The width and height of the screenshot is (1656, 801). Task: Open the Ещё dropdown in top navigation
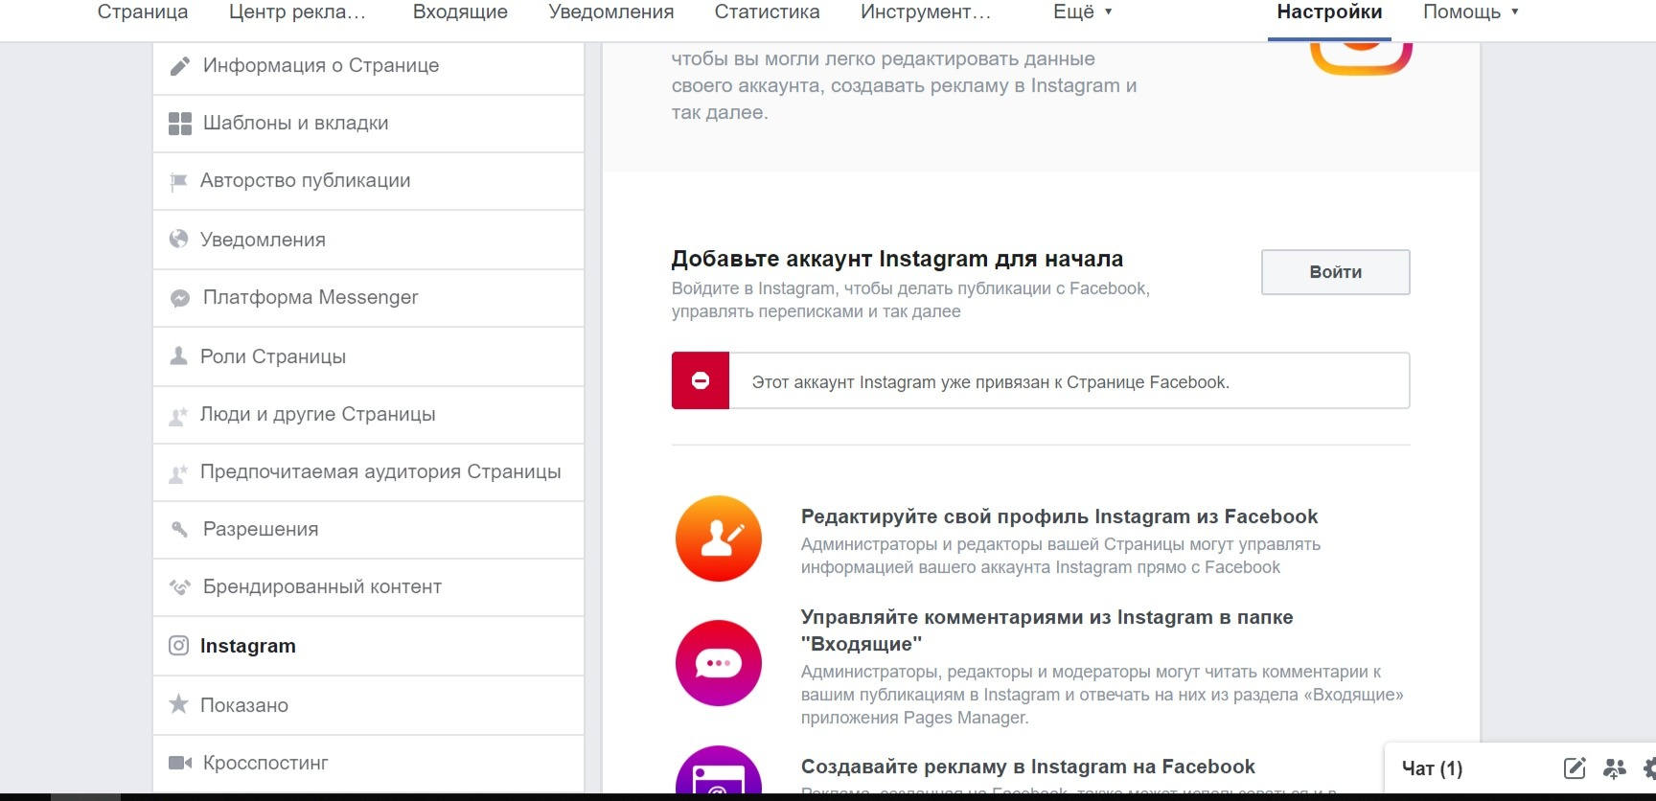click(x=1083, y=12)
